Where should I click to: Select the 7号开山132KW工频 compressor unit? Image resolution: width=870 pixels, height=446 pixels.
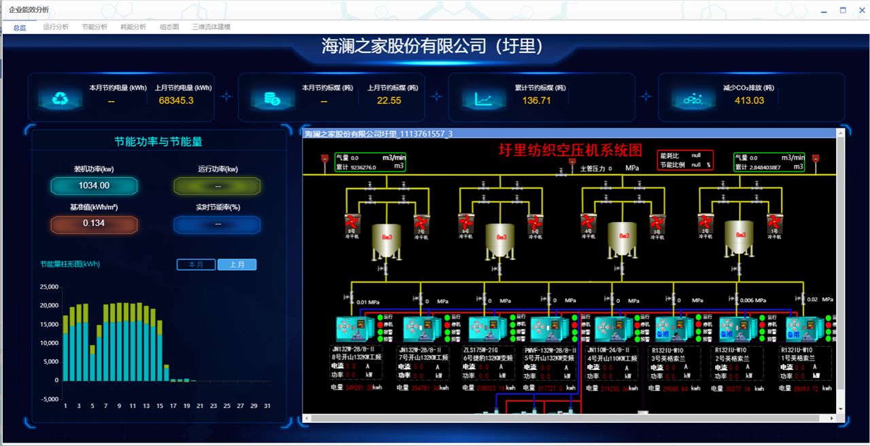(423, 329)
